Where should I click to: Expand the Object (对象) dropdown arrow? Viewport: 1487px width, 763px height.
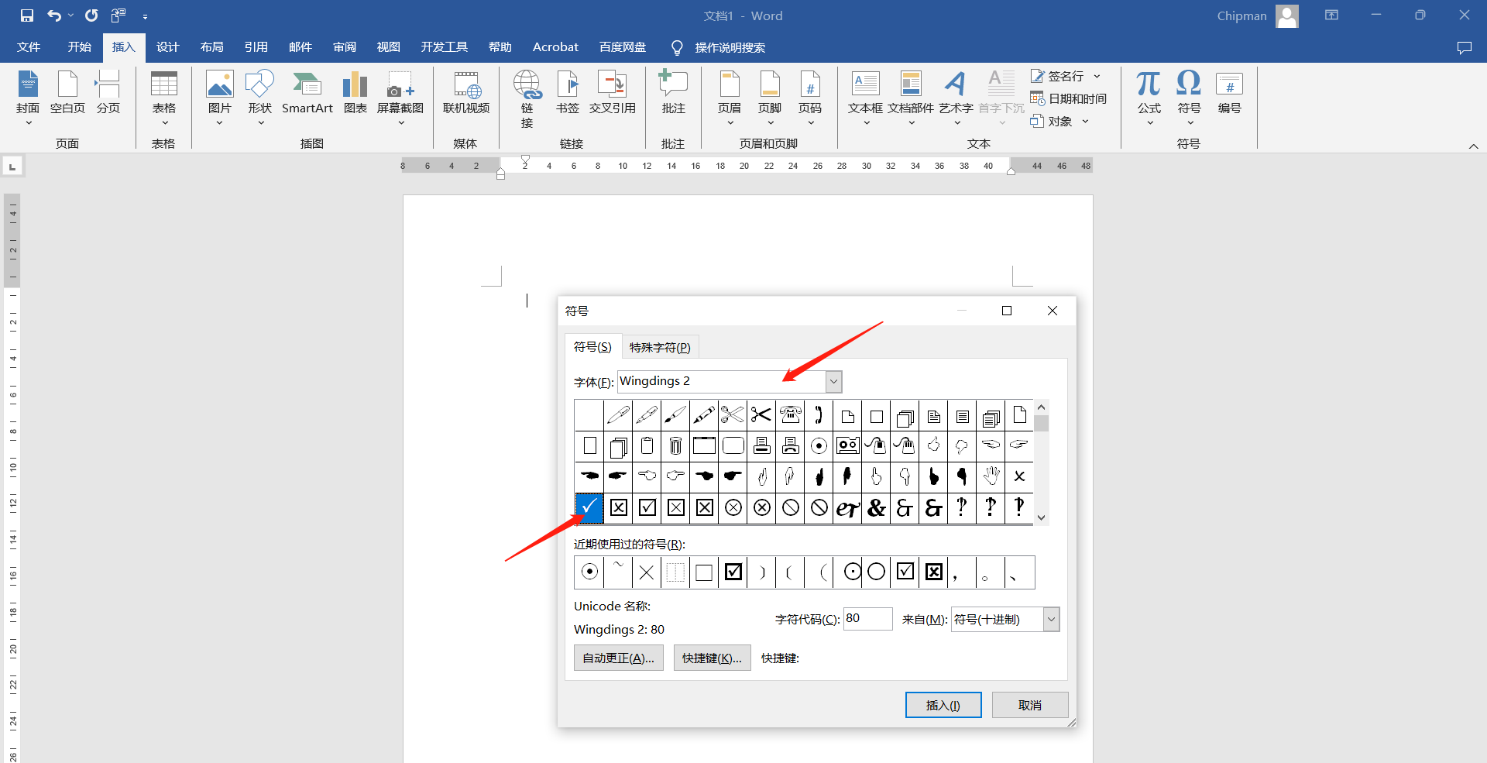tap(1085, 121)
